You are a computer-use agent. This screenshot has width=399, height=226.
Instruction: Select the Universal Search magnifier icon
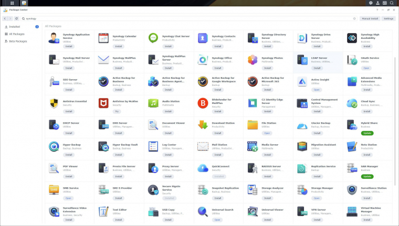point(203,211)
